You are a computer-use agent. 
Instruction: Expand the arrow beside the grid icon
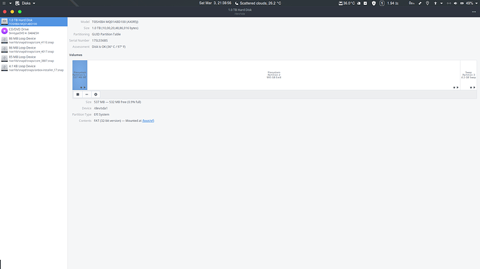[x=10, y=3]
